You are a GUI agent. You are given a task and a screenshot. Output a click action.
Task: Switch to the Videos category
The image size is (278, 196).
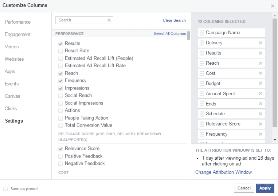tap(12, 47)
